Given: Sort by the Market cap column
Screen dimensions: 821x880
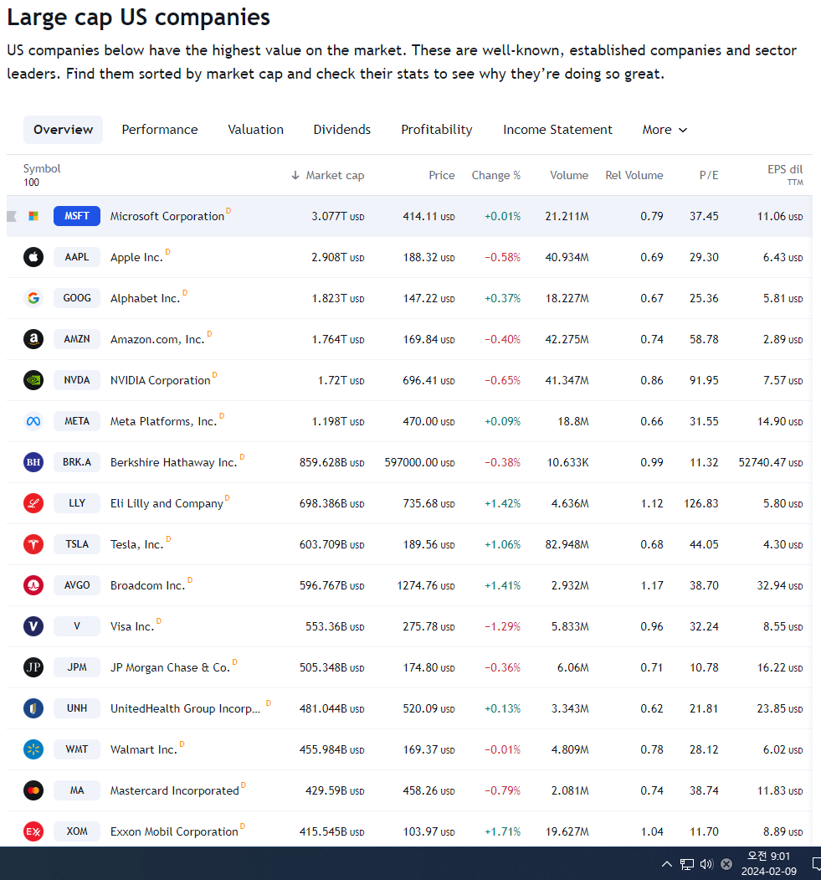Looking at the screenshot, I should click(x=335, y=176).
